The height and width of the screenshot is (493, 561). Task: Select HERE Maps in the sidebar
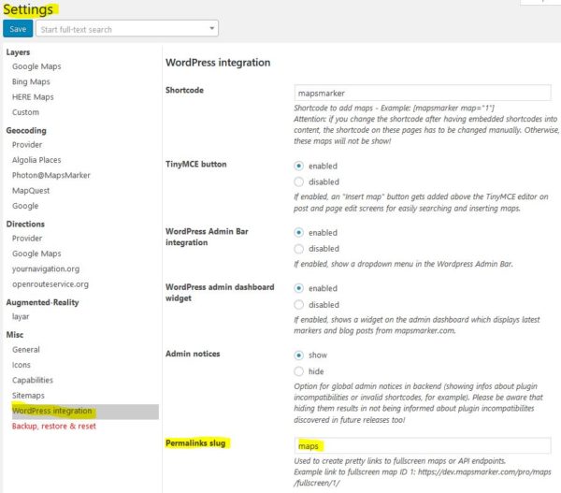point(33,97)
